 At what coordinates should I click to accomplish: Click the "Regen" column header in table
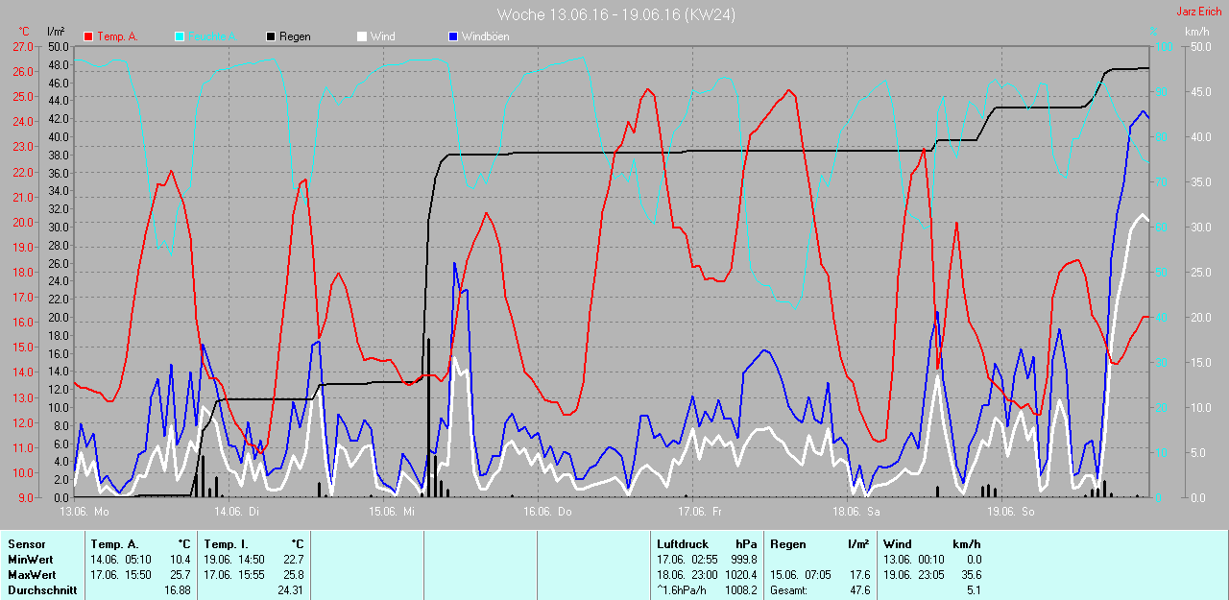pyautogui.click(x=788, y=544)
